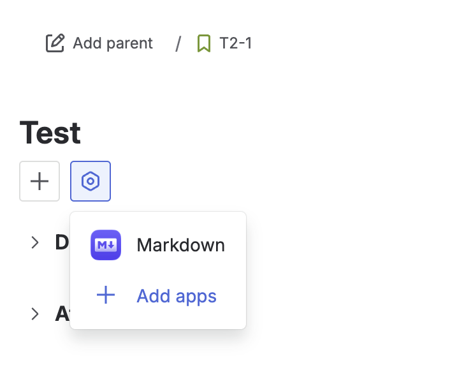This screenshot has width=450, height=370.
Task: Click the Test issue title to edit
Action: click(x=50, y=133)
